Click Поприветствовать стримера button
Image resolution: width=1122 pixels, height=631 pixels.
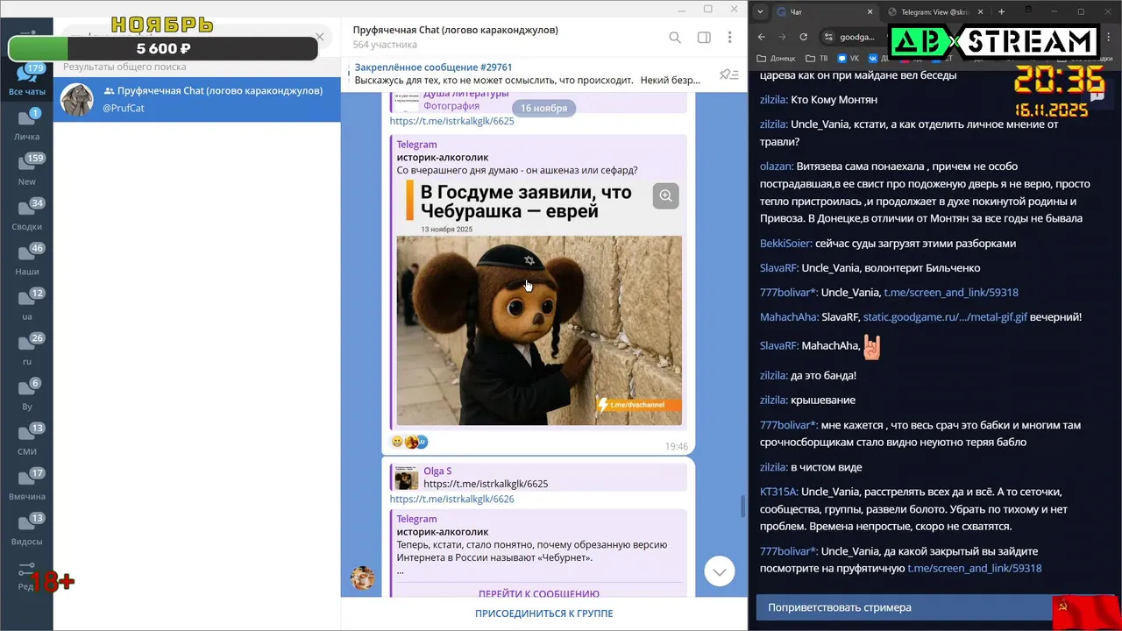click(905, 607)
